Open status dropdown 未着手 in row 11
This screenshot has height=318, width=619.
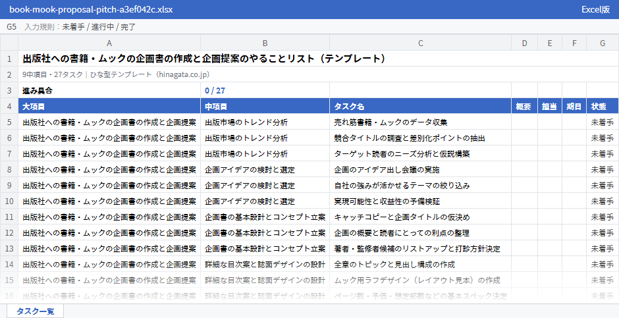pyautogui.click(x=603, y=217)
